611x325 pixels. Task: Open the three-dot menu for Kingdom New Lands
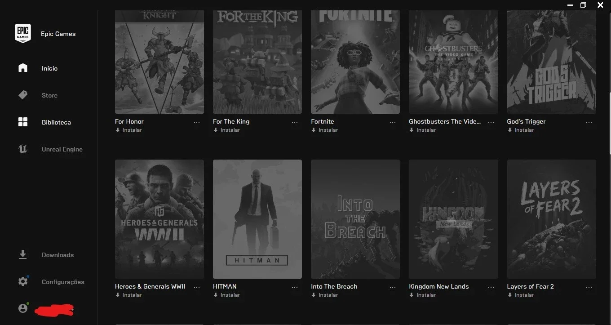pos(491,287)
